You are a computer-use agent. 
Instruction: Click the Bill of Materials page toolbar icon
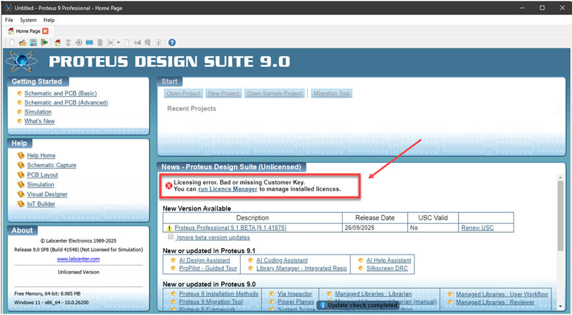(127, 43)
